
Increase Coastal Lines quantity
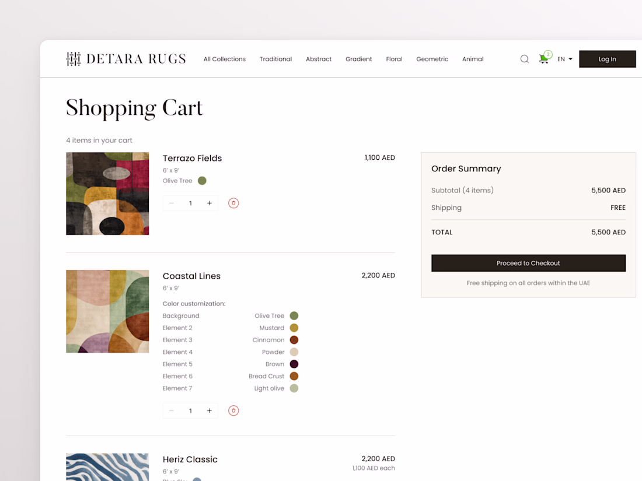pos(209,410)
